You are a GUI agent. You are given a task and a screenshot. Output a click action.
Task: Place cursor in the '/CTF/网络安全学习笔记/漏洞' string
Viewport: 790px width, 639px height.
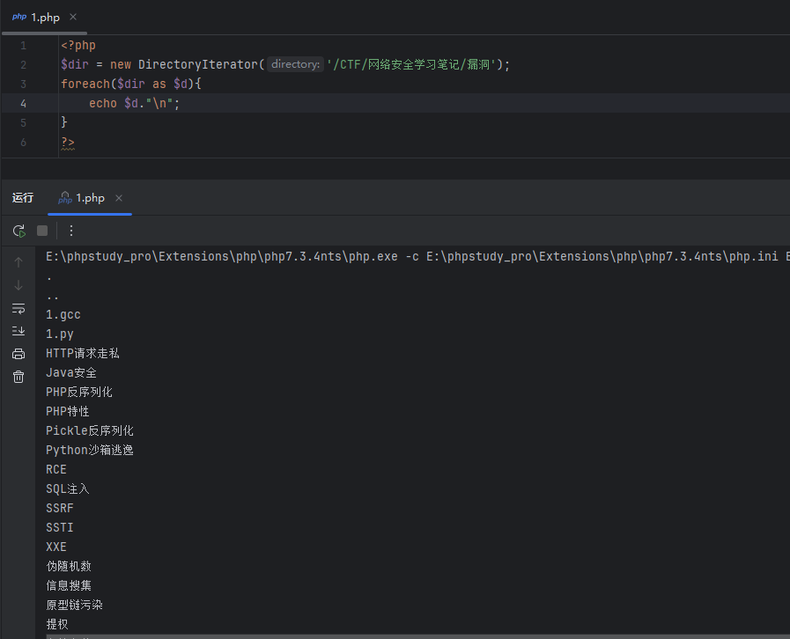point(412,64)
